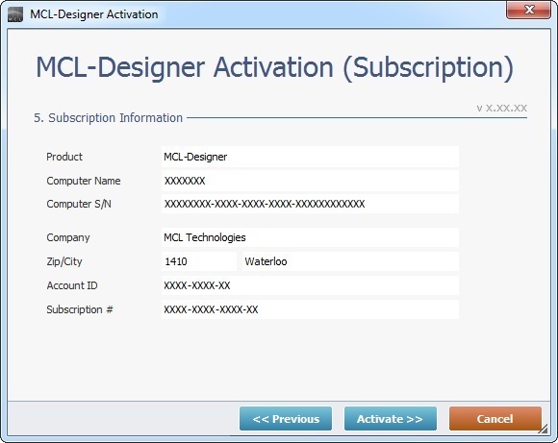
Task: Click the Subscription Information section heading
Action: tap(108, 117)
